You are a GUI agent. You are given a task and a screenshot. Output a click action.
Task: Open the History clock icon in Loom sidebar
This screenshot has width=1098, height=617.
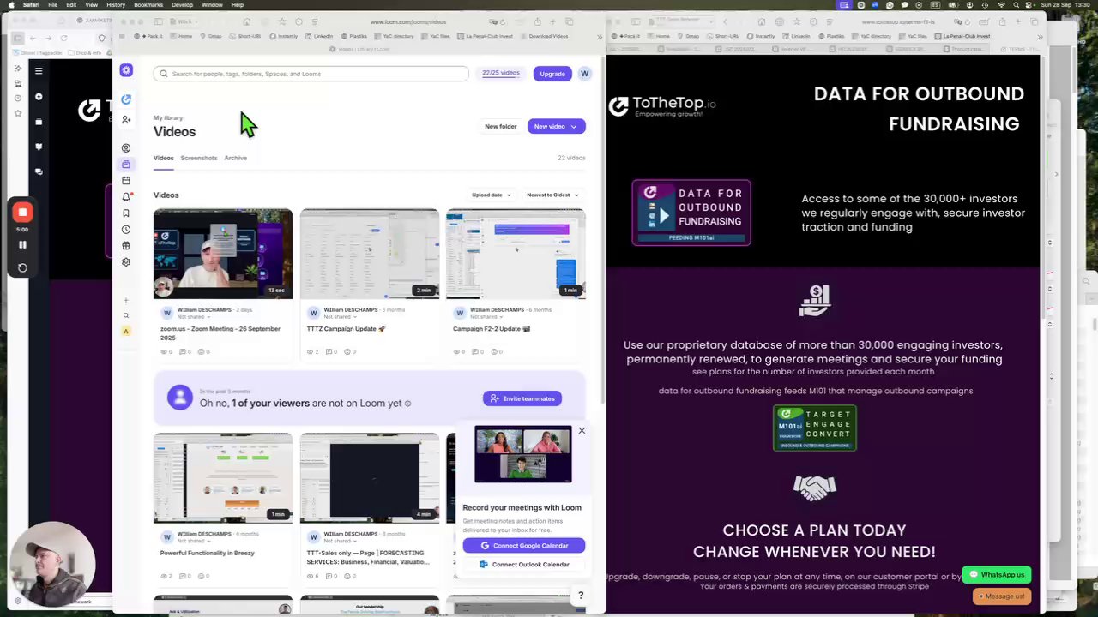pos(126,230)
